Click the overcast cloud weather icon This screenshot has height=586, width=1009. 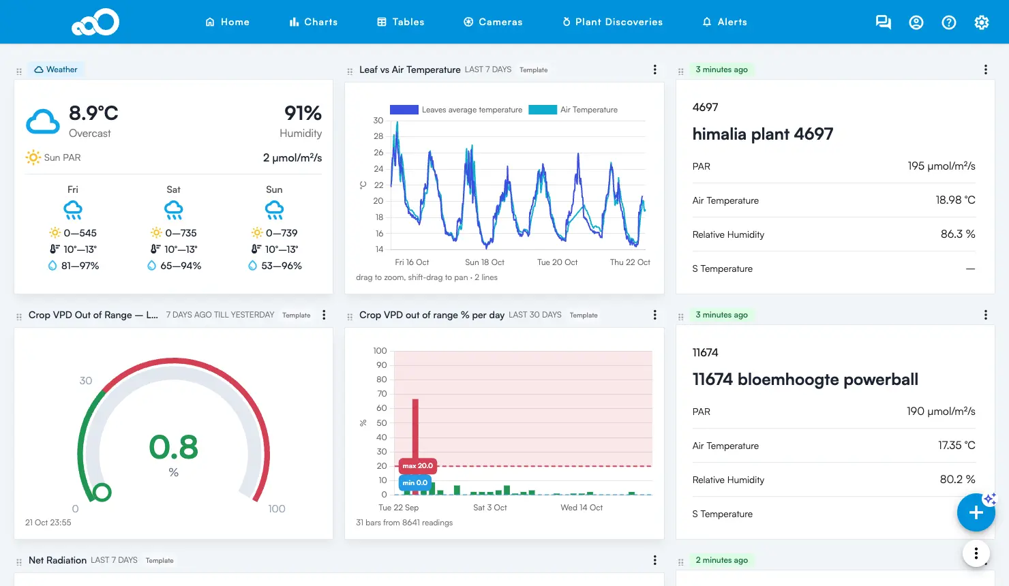43,121
